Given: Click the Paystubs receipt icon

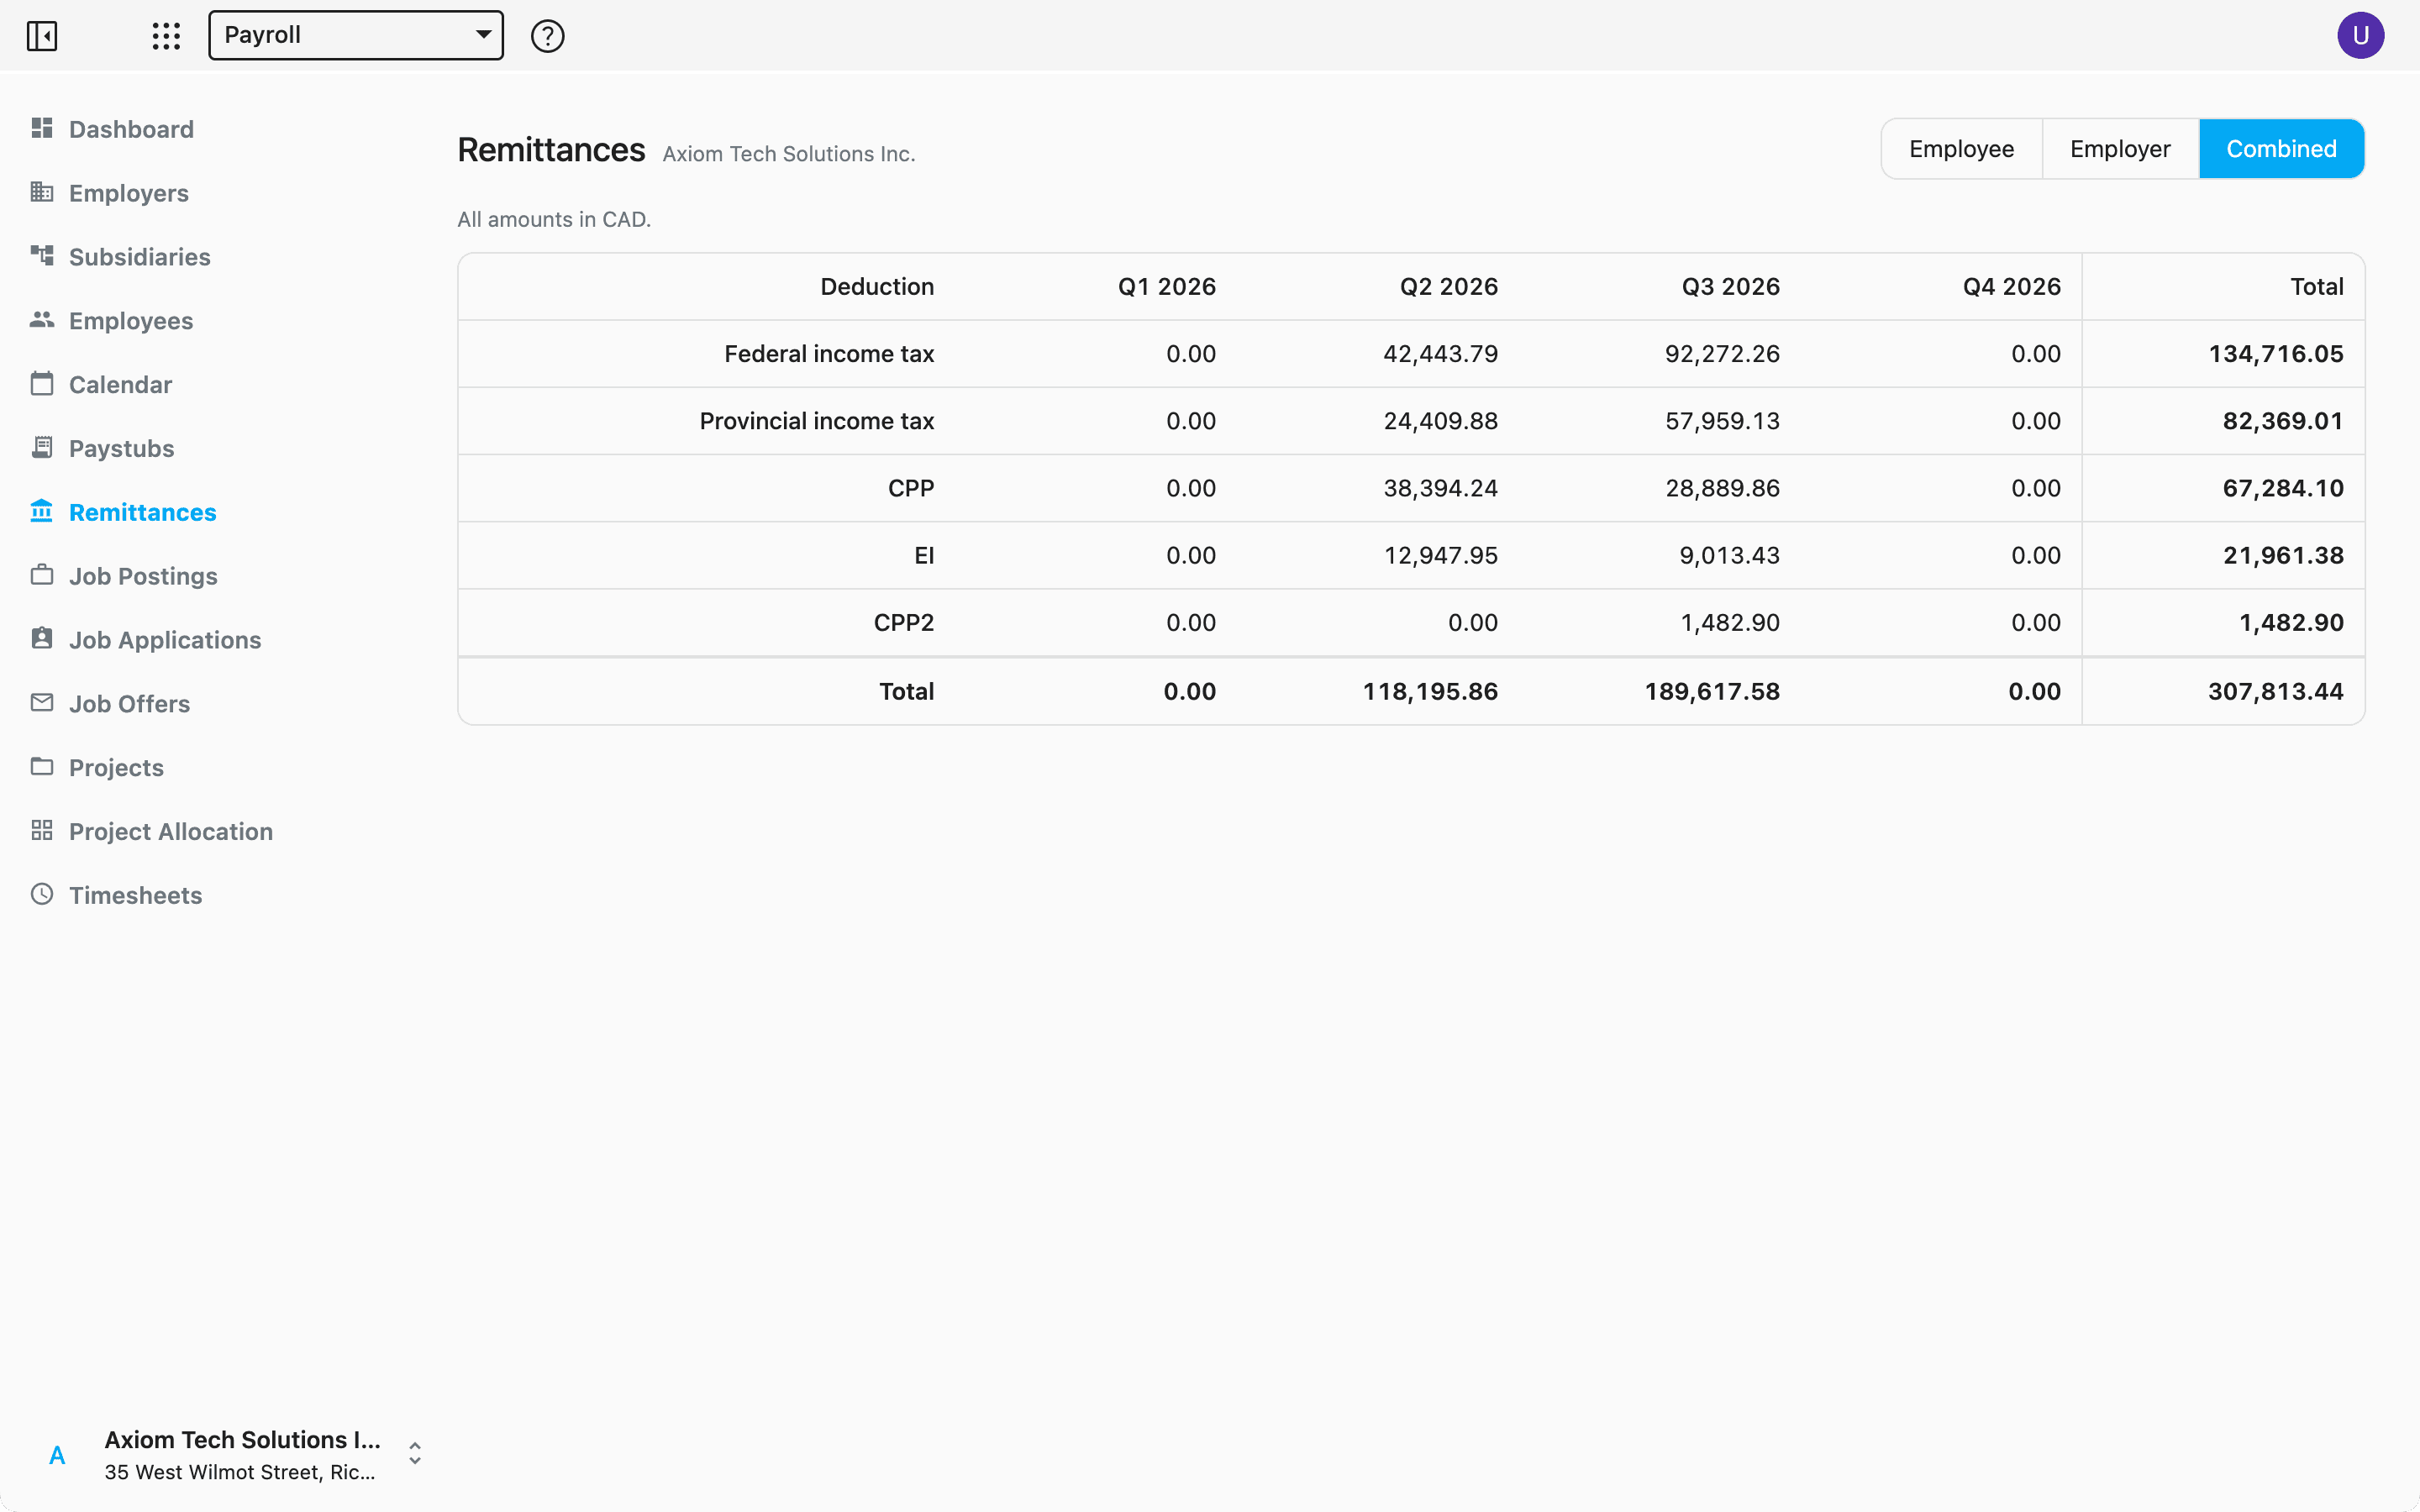Looking at the screenshot, I should [x=42, y=448].
